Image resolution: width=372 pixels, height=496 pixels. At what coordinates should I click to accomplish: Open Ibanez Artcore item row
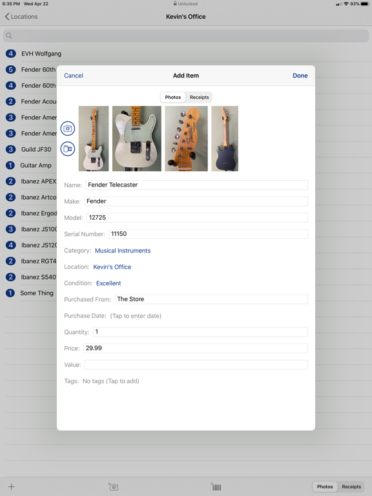coord(28,197)
